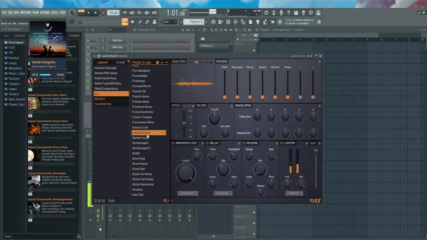Open the FLEX TAGS button
The width and height of the screenshot is (427, 240).
[x=111, y=201]
